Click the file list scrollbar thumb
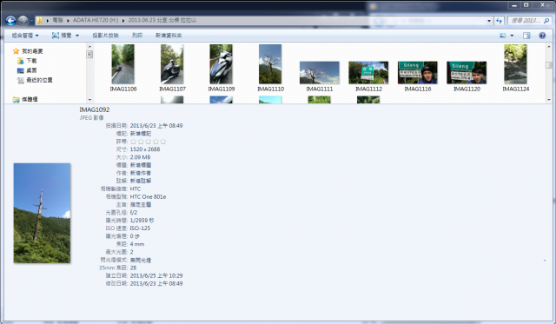 pos(548,65)
